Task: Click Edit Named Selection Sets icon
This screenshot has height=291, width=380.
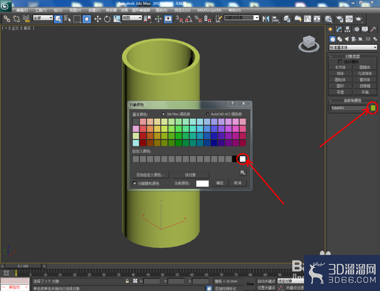Action: point(218,19)
